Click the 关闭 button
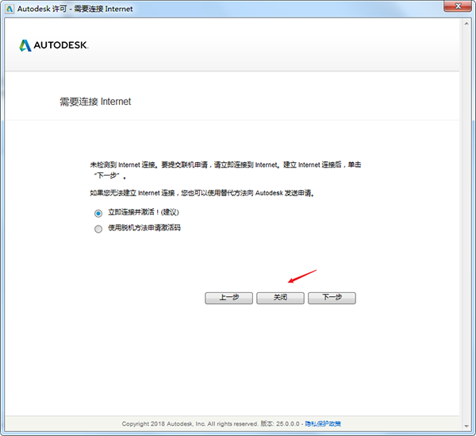 click(280, 298)
